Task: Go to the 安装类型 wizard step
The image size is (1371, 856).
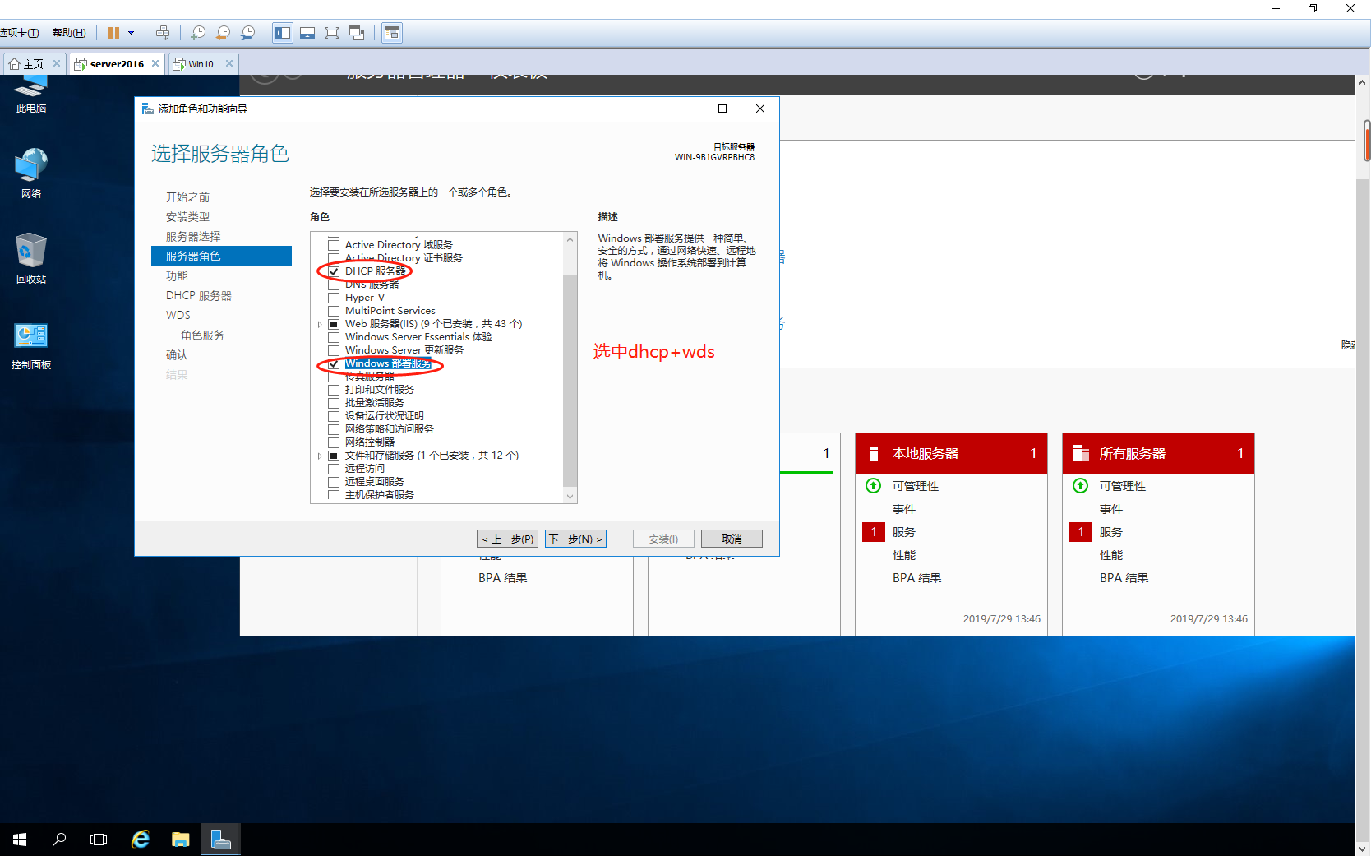Action: click(x=187, y=217)
